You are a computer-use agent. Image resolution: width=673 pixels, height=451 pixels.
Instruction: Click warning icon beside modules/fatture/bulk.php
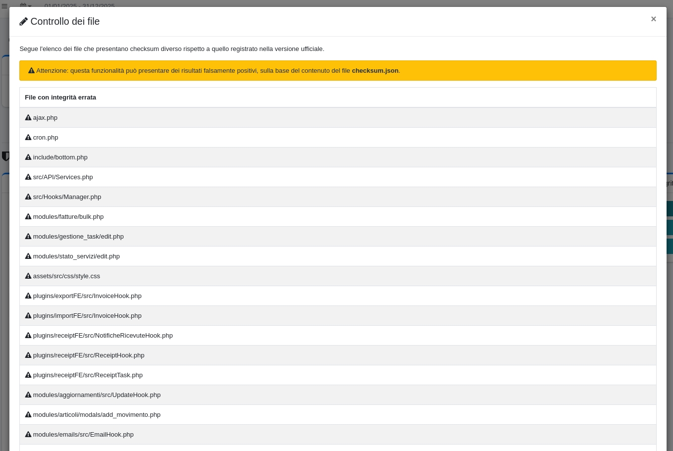(28, 217)
